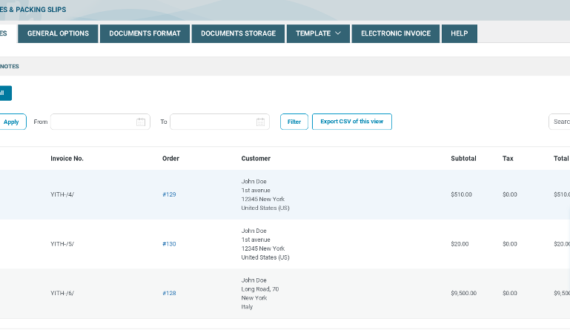Image resolution: width=570 pixels, height=333 pixels.
Task: Export CSV of this view
Action: (351, 122)
